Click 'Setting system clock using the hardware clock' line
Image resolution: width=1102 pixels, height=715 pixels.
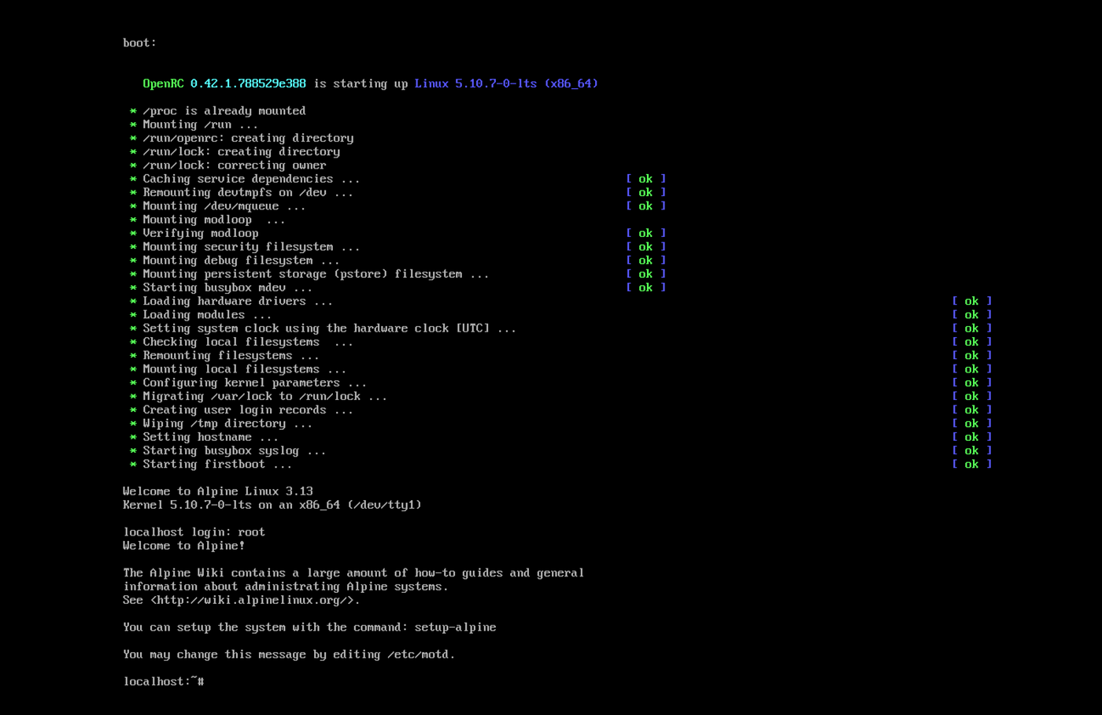click(329, 328)
